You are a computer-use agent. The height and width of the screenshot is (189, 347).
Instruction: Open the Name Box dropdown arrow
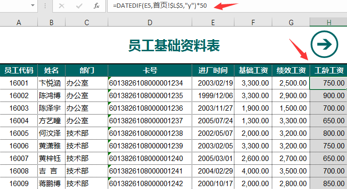[x=33, y=5]
